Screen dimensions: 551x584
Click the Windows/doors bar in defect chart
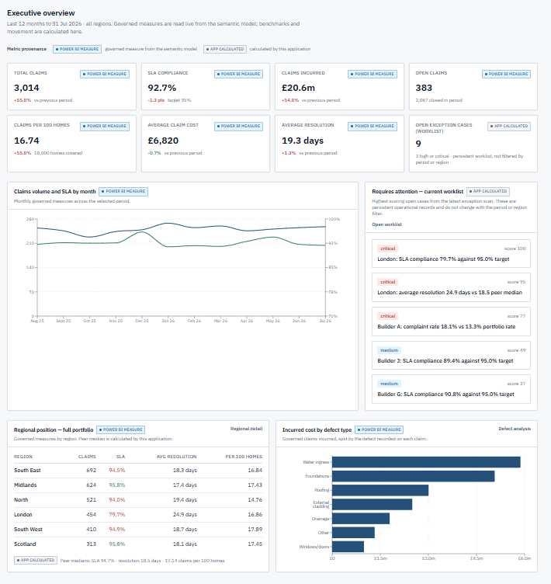pyautogui.click(x=348, y=547)
